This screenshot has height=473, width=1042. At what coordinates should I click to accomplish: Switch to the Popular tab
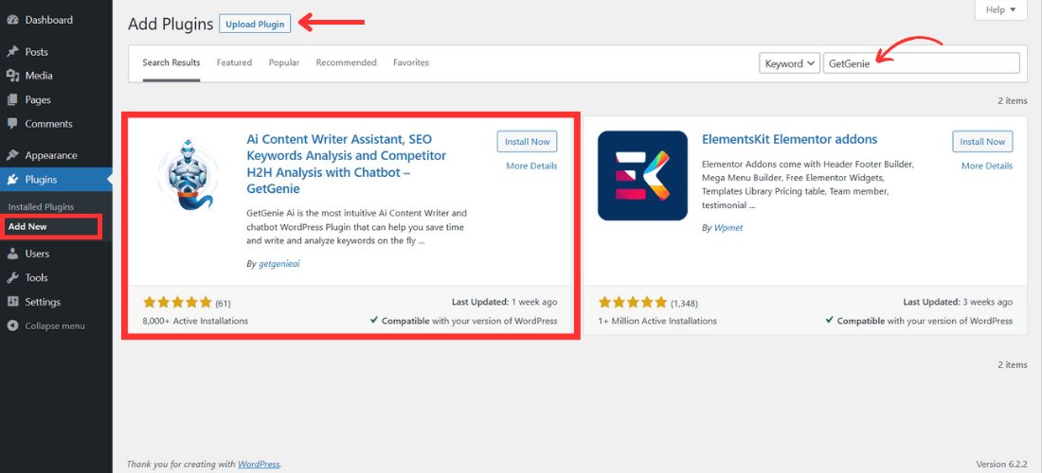pyautogui.click(x=284, y=62)
